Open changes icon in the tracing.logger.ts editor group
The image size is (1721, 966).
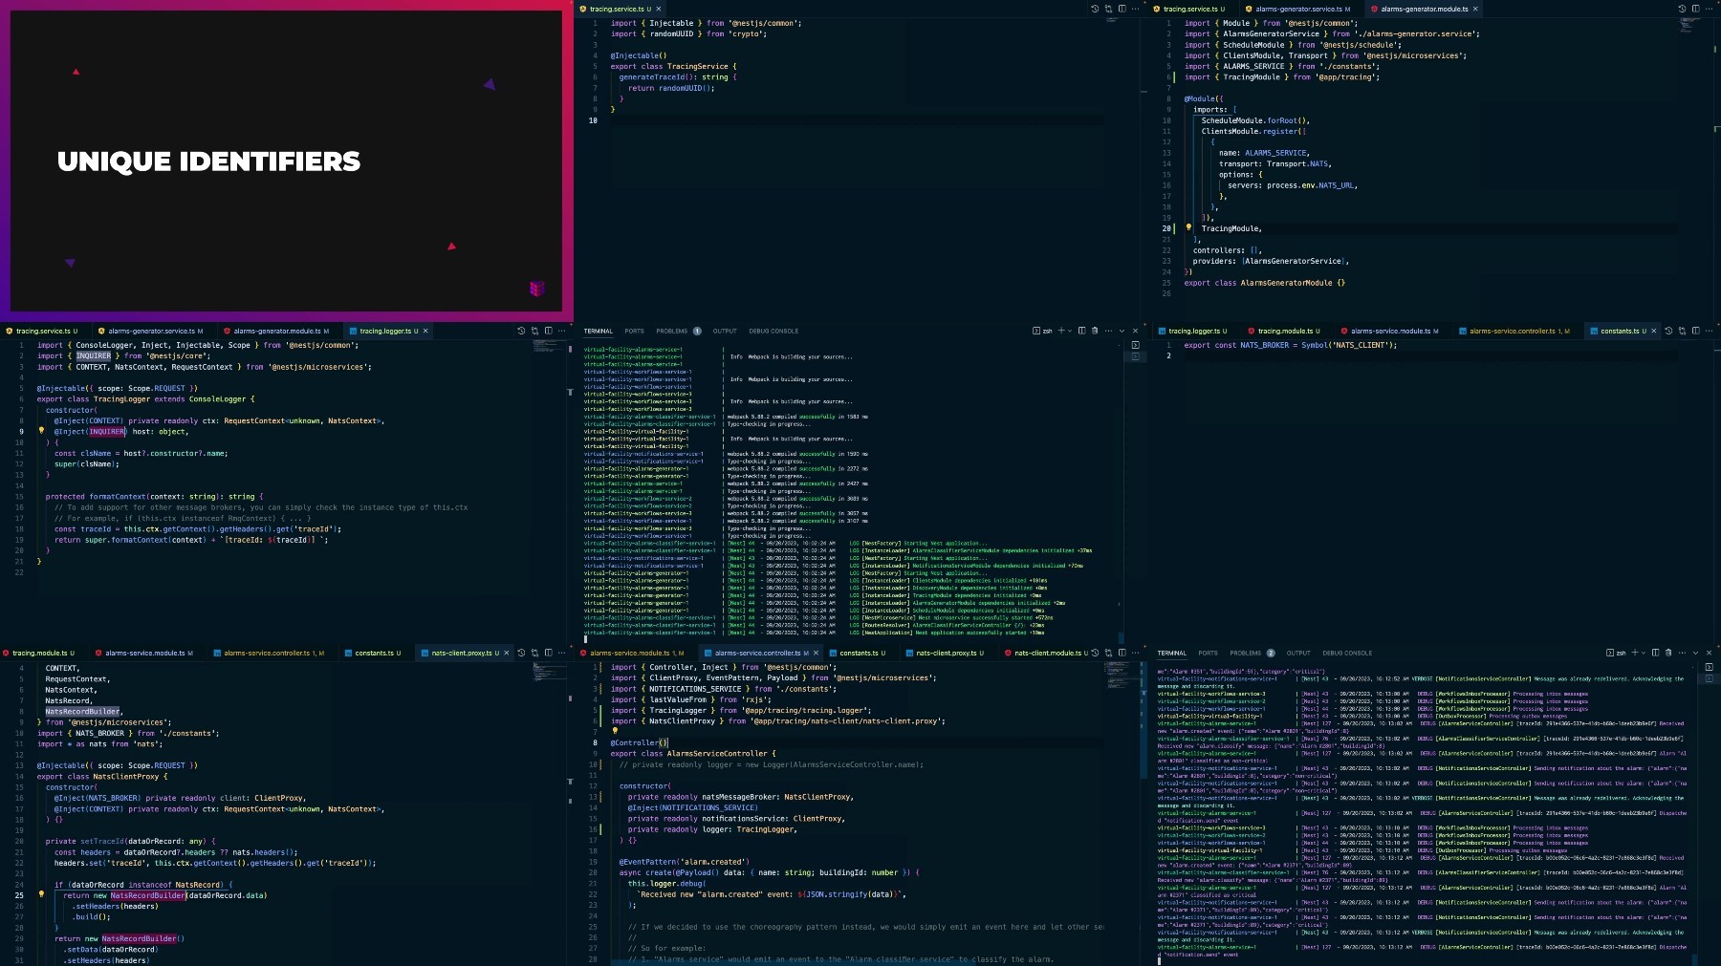[x=534, y=331]
